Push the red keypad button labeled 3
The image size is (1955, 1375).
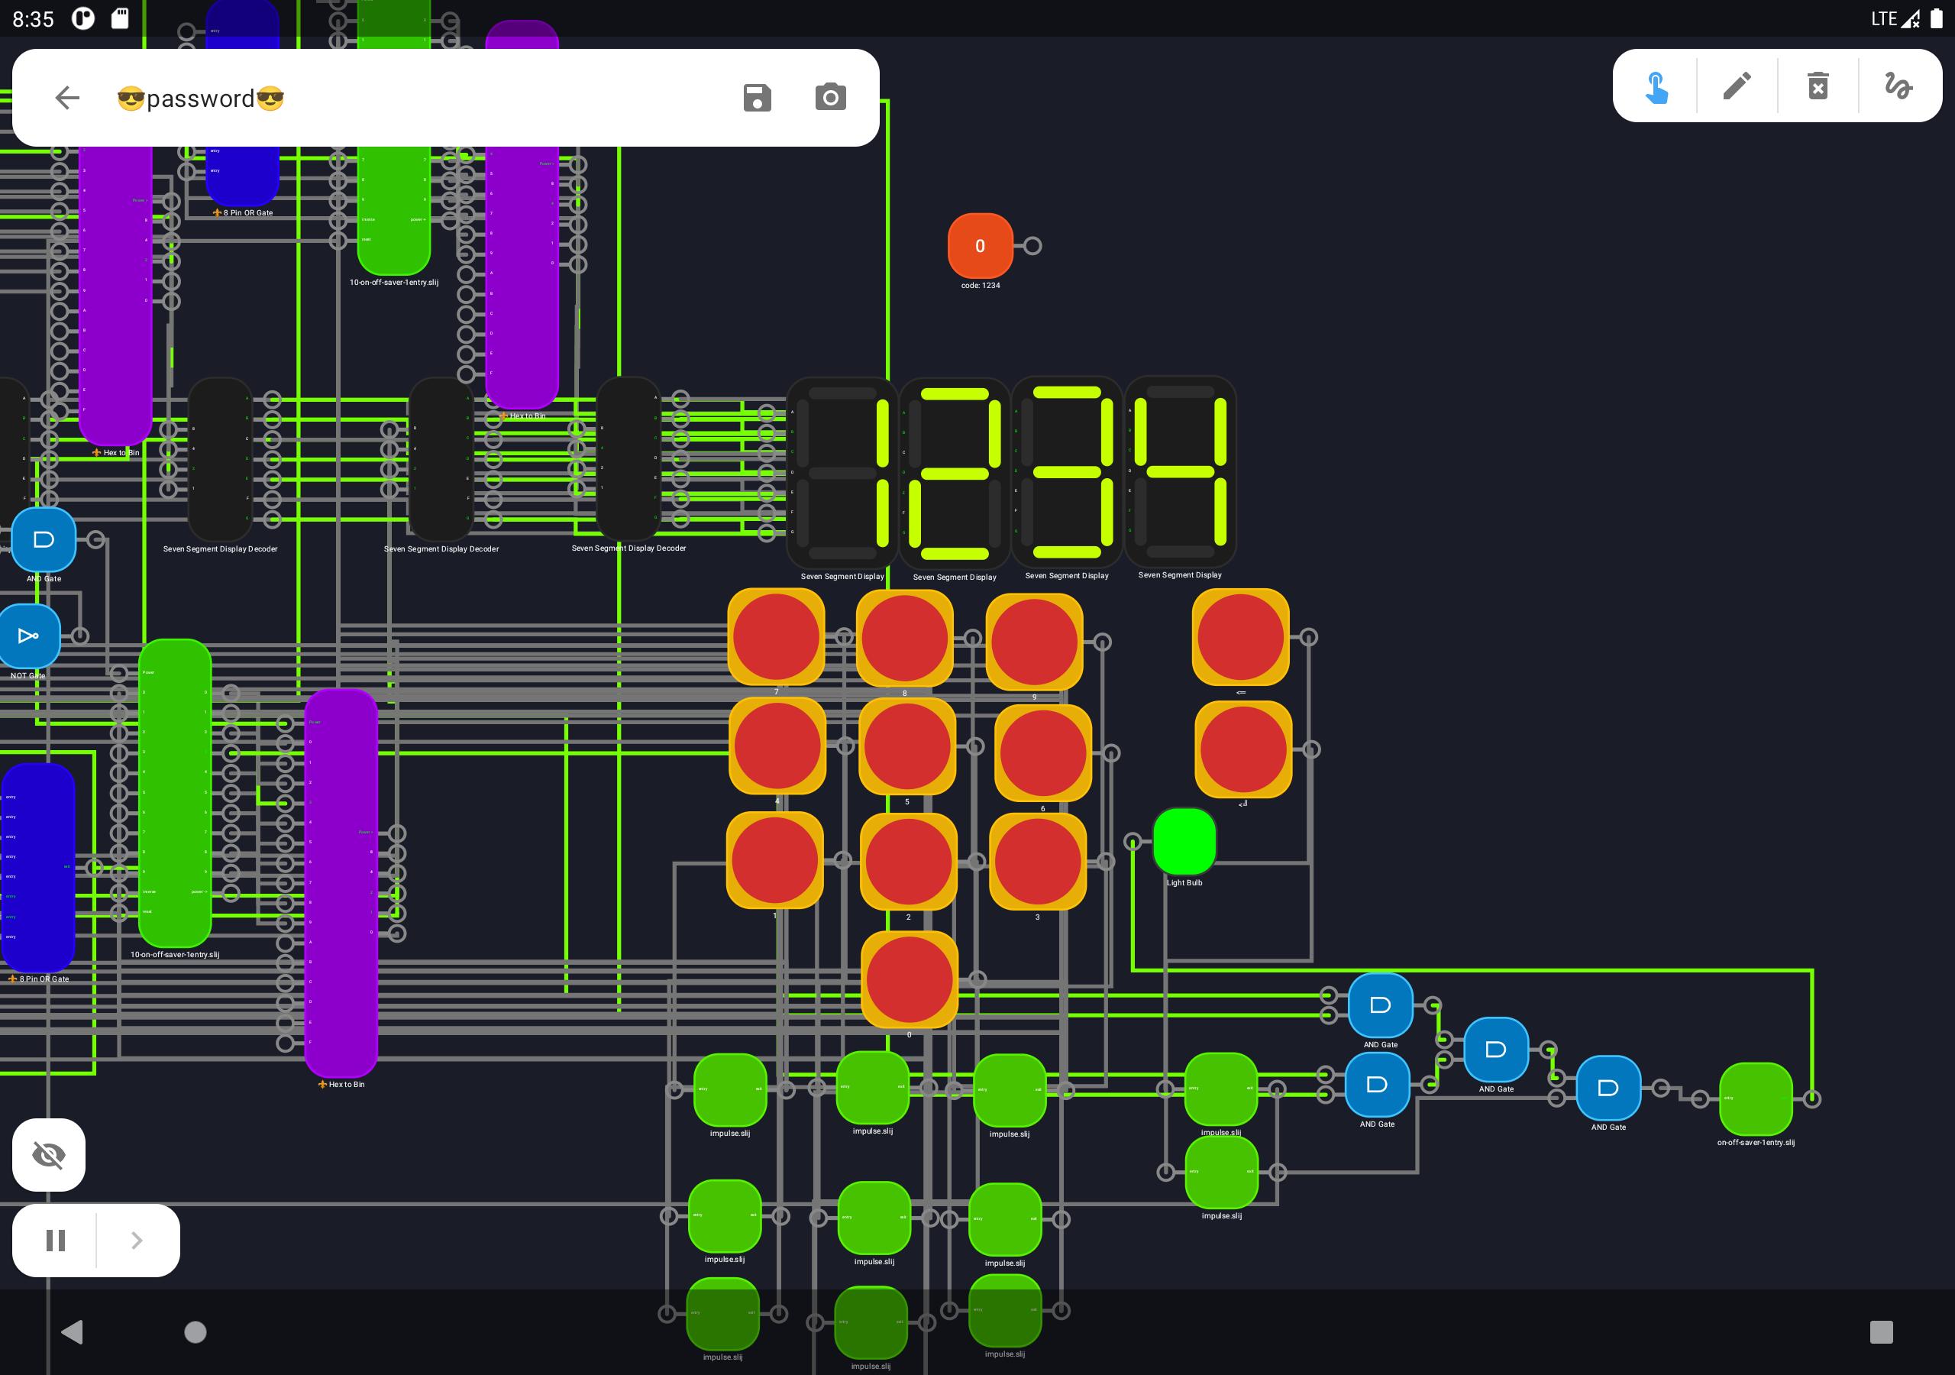coord(1037,862)
